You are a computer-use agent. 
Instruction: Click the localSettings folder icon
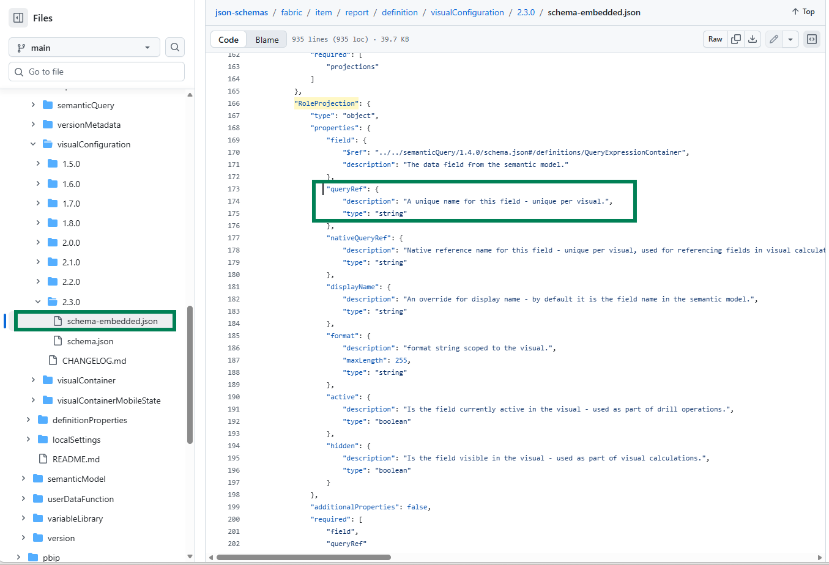(x=43, y=440)
